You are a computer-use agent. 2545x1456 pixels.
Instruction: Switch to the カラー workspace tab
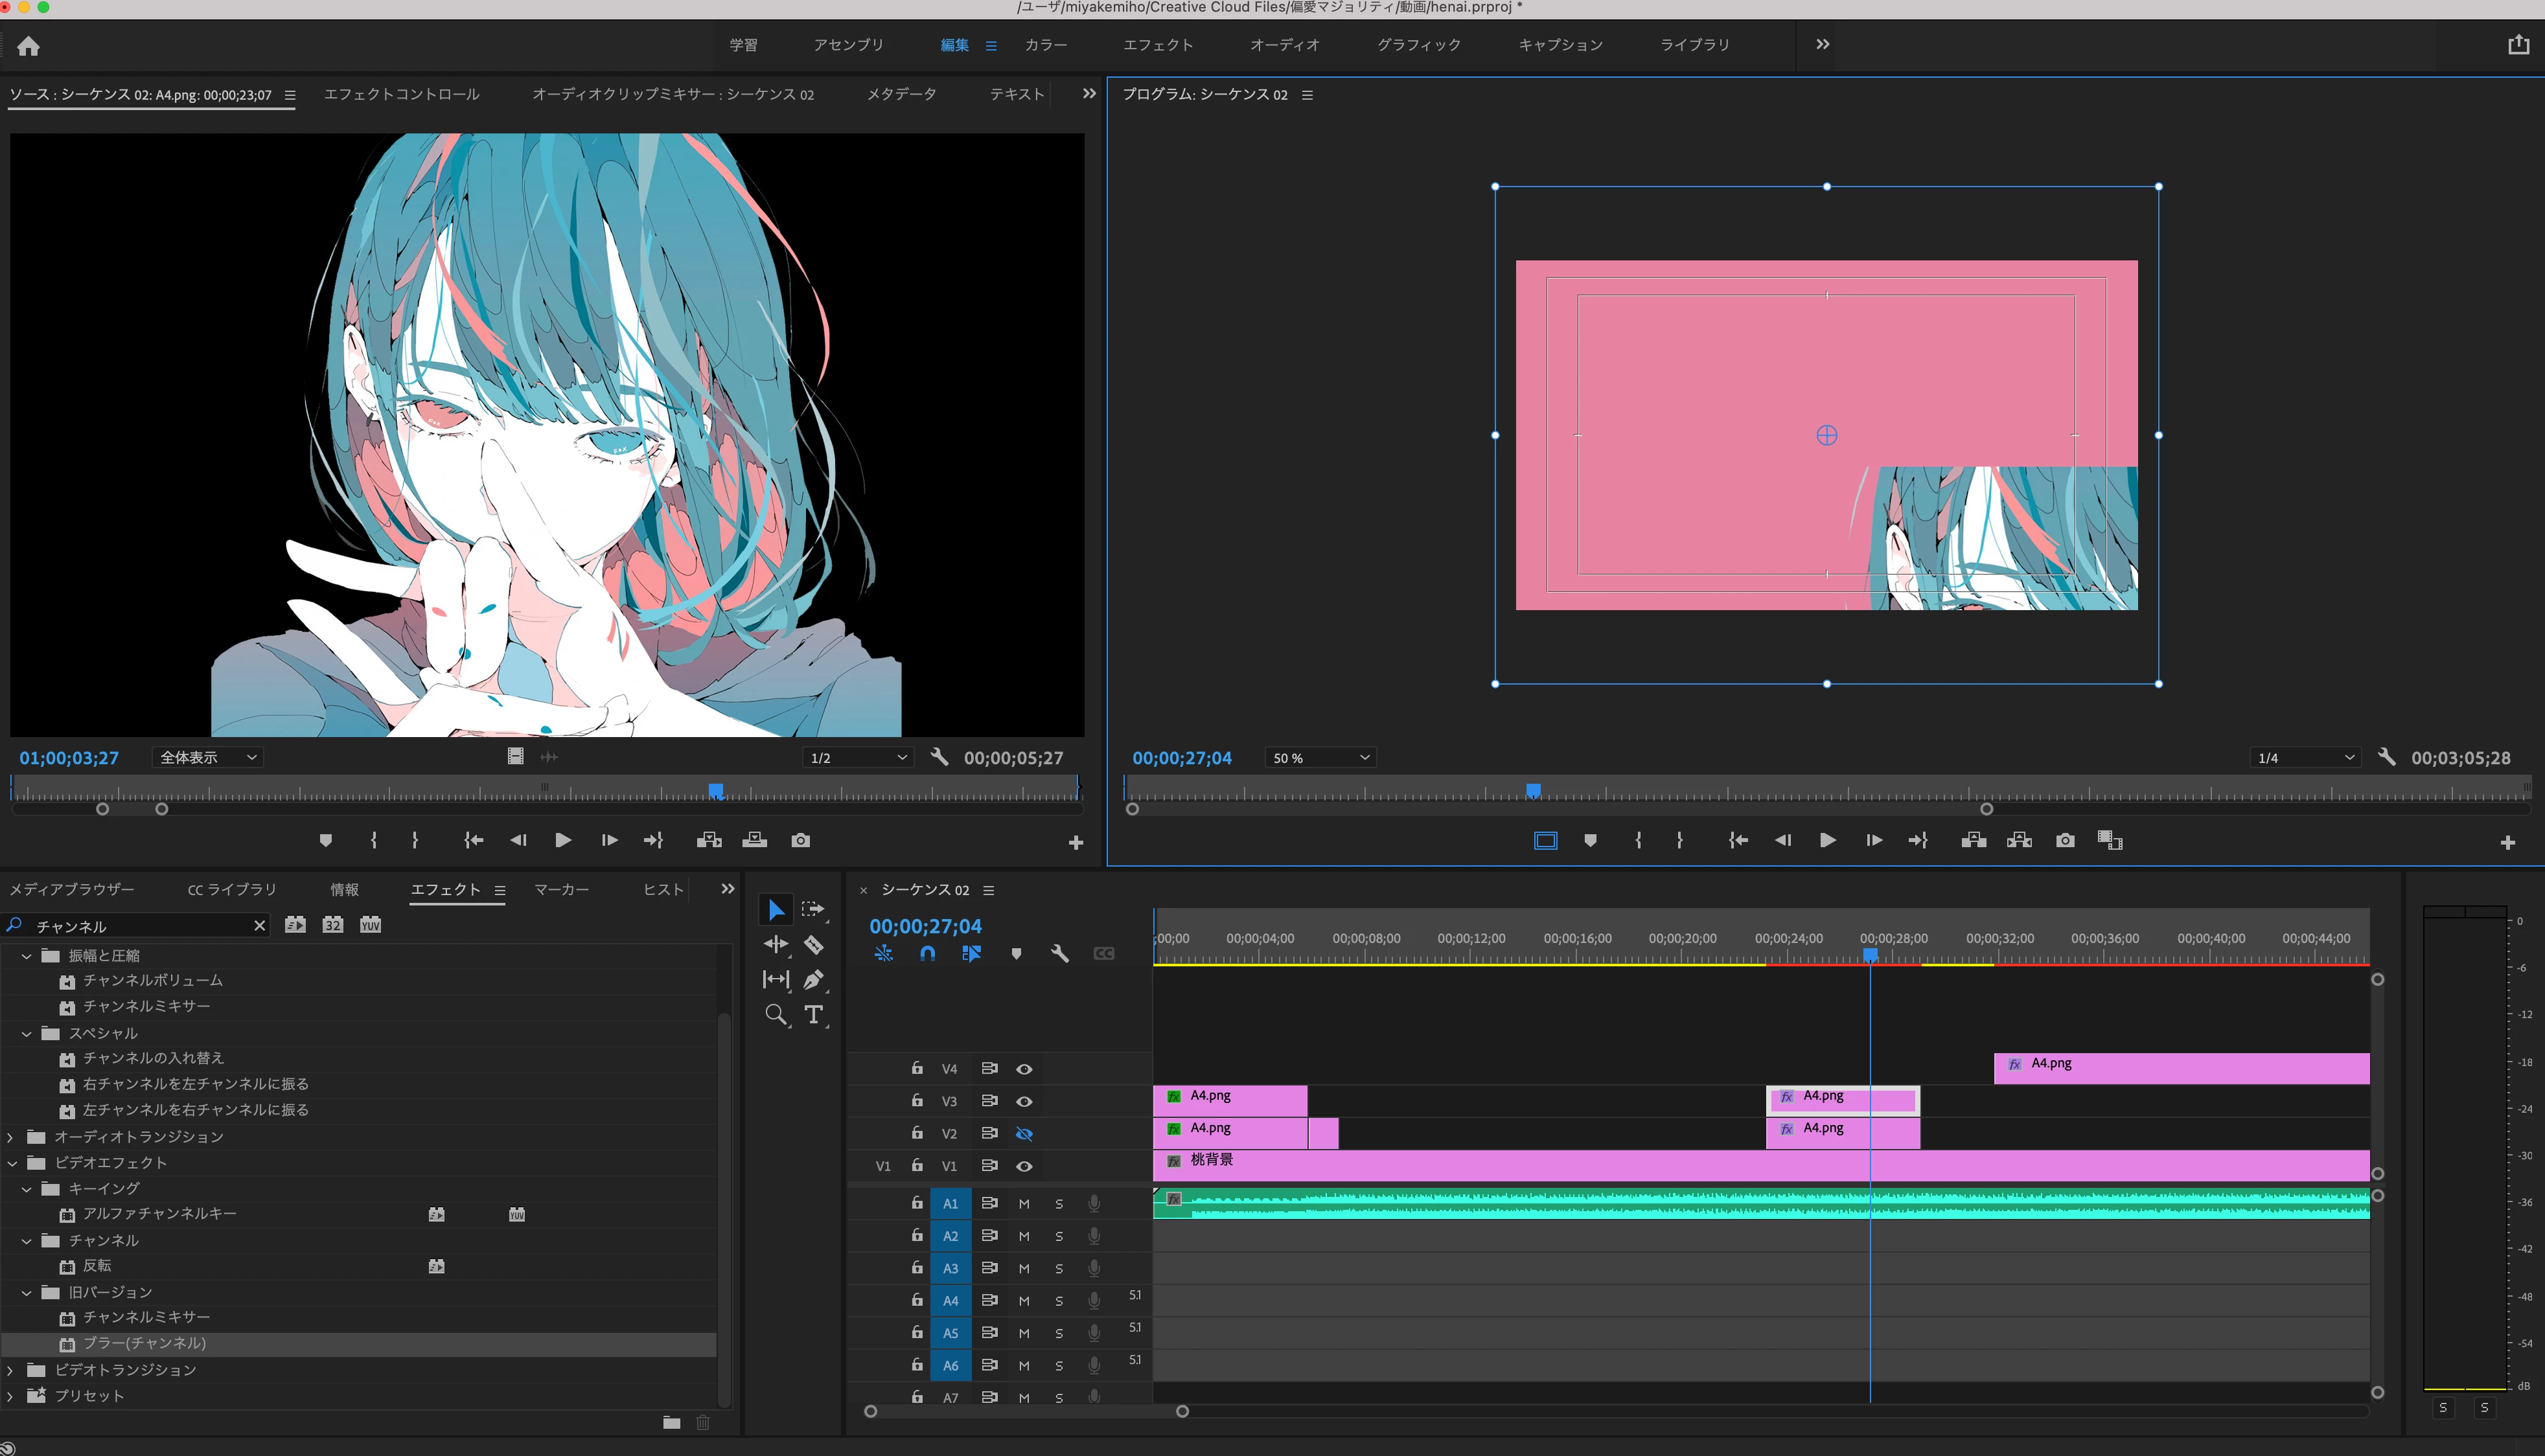1046,45
